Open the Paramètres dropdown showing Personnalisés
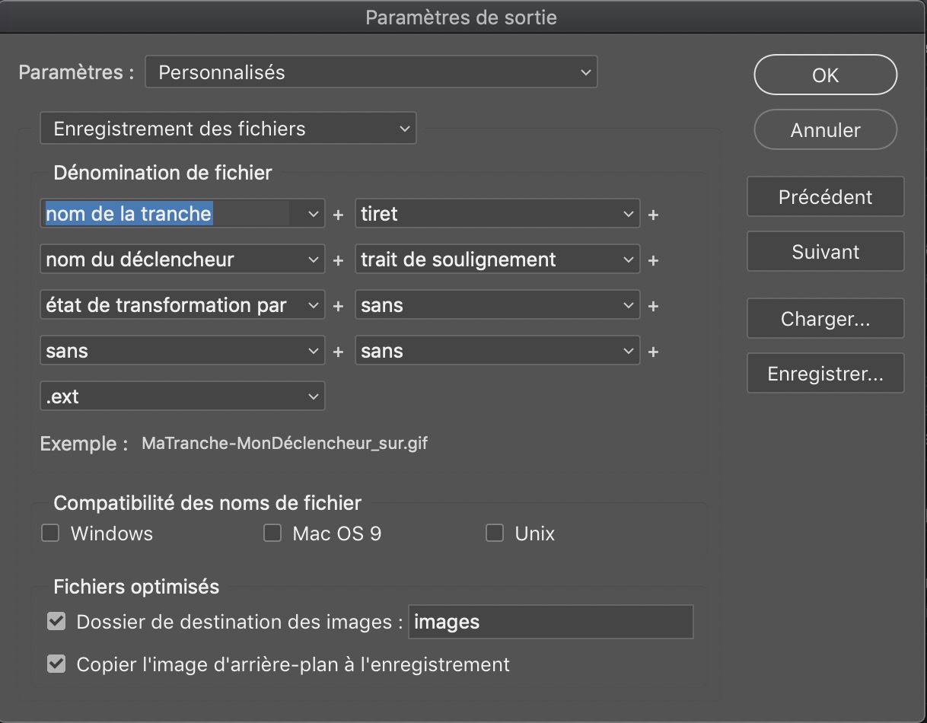 tap(371, 72)
